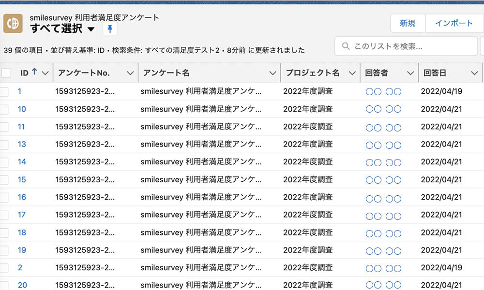Select checkbox for record ID 16
This screenshot has width=484, height=290.
(4, 197)
